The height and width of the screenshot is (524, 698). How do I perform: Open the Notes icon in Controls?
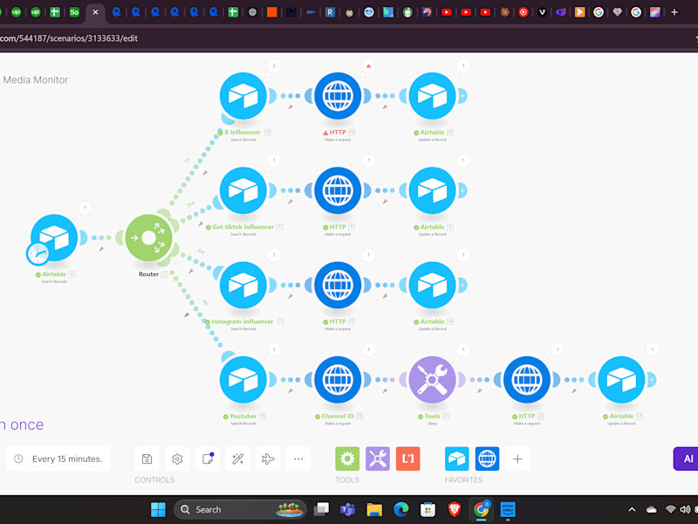(x=208, y=459)
